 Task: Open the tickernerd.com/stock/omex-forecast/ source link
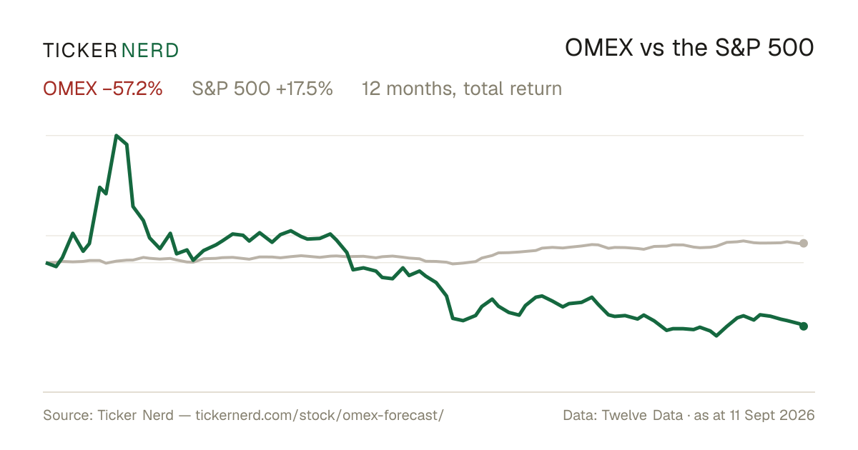click(320, 415)
